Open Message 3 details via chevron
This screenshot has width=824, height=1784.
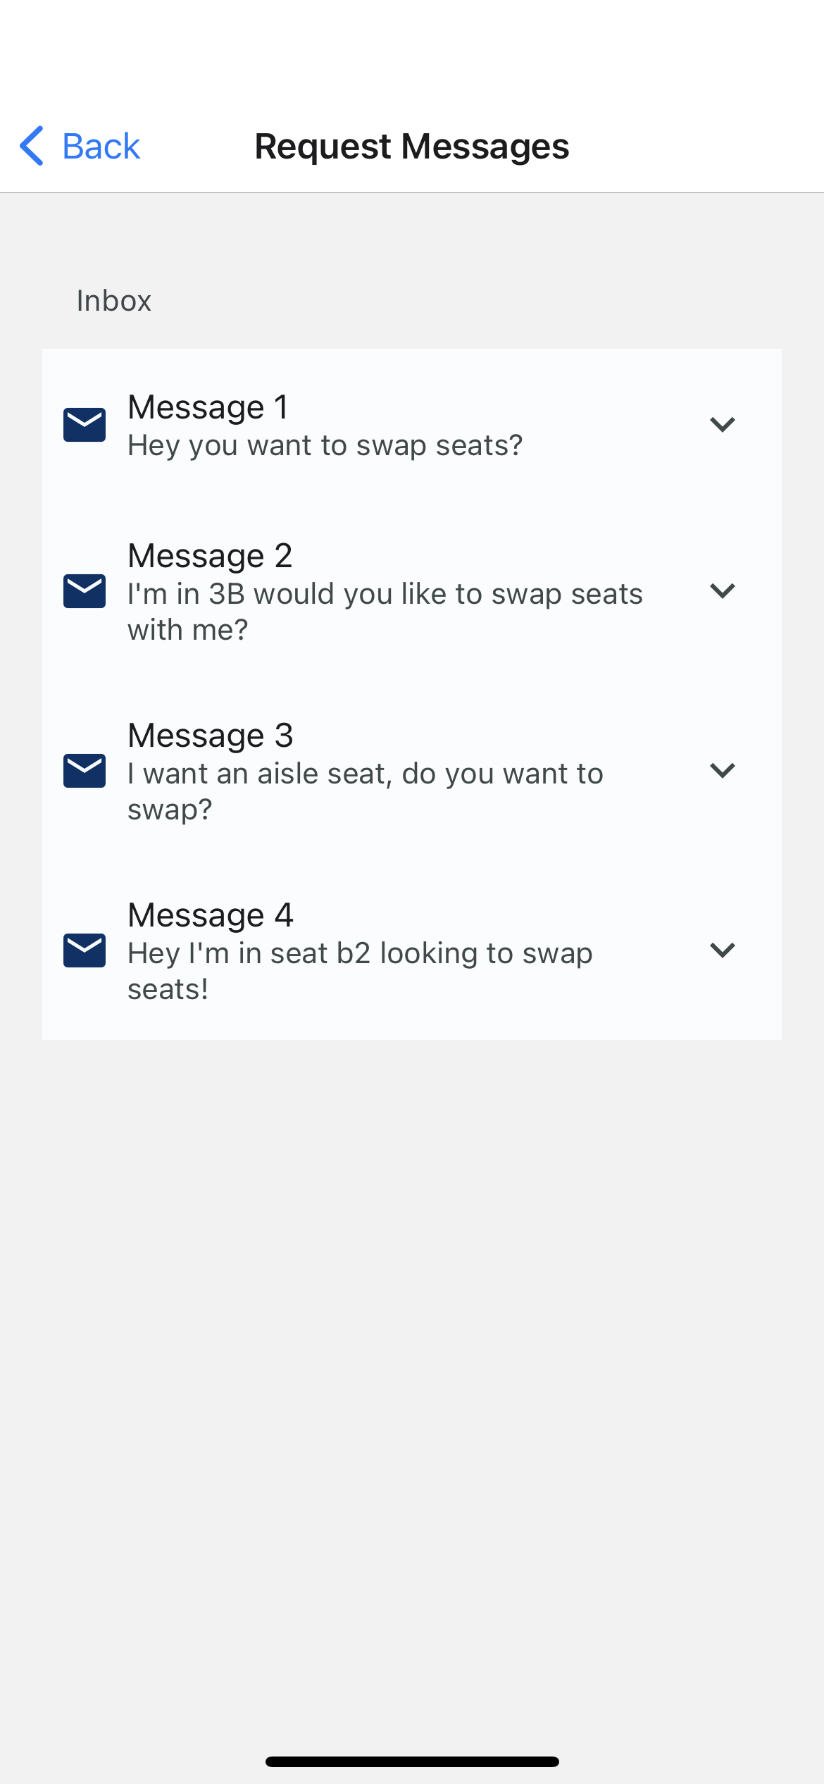(723, 770)
